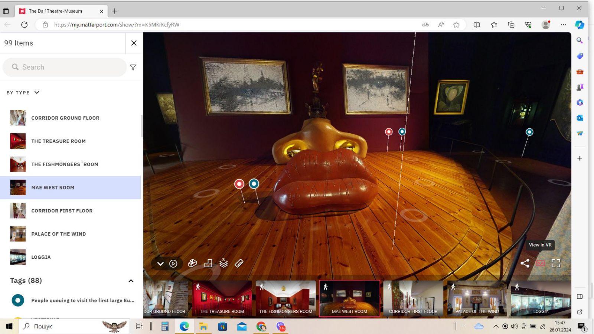Play the guided tour
The width and height of the screenshot is (594, 334).
coord(173,263)
